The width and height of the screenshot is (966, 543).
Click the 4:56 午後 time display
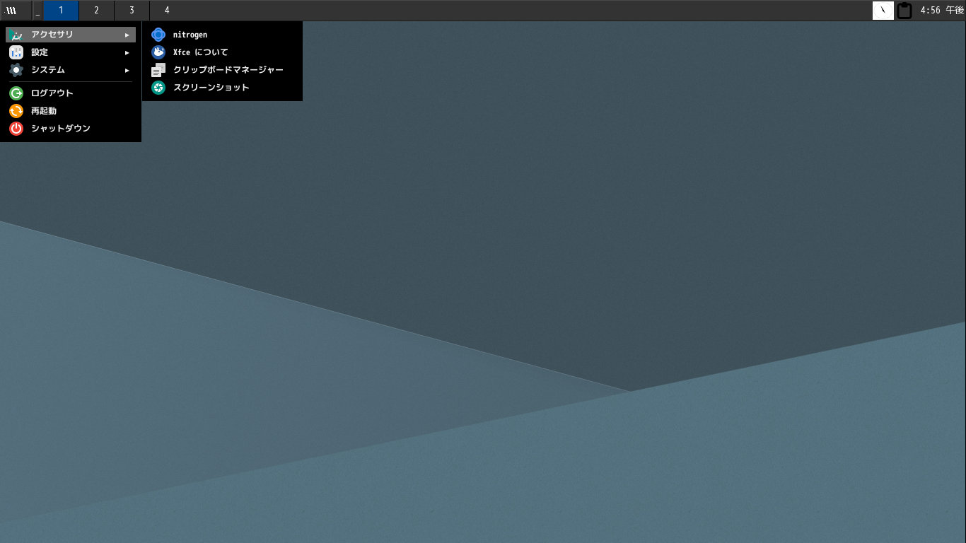(942, 11)
